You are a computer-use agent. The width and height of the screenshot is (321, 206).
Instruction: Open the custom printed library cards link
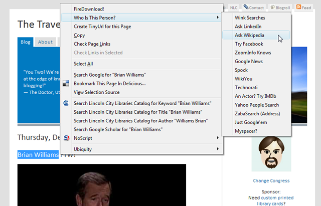pyautogui.click(x=275, y=200)
